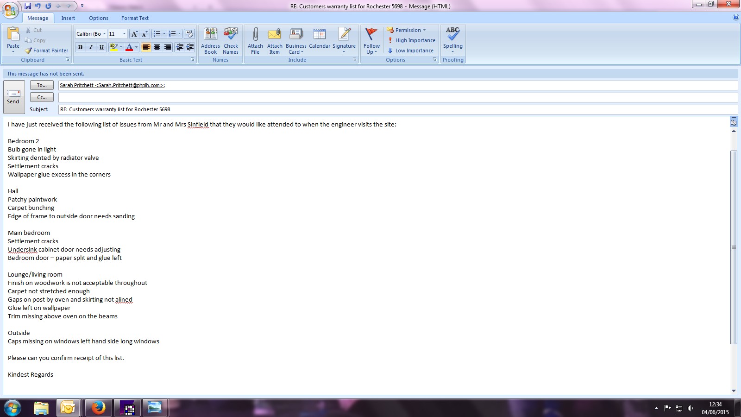
Task: Apply the red font color swatch
Action: 129,47
